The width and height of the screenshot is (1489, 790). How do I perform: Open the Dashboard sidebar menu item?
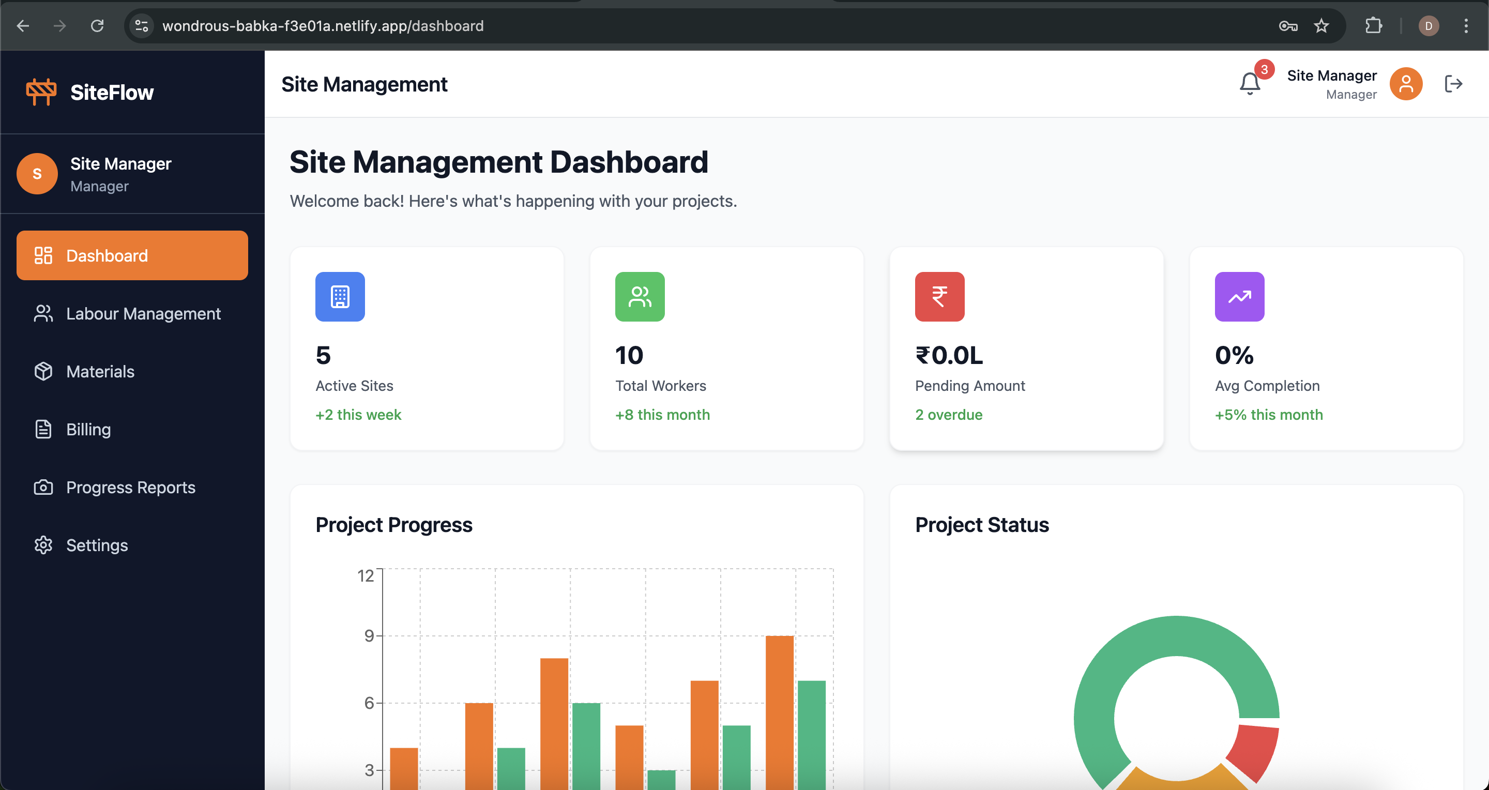132,255
